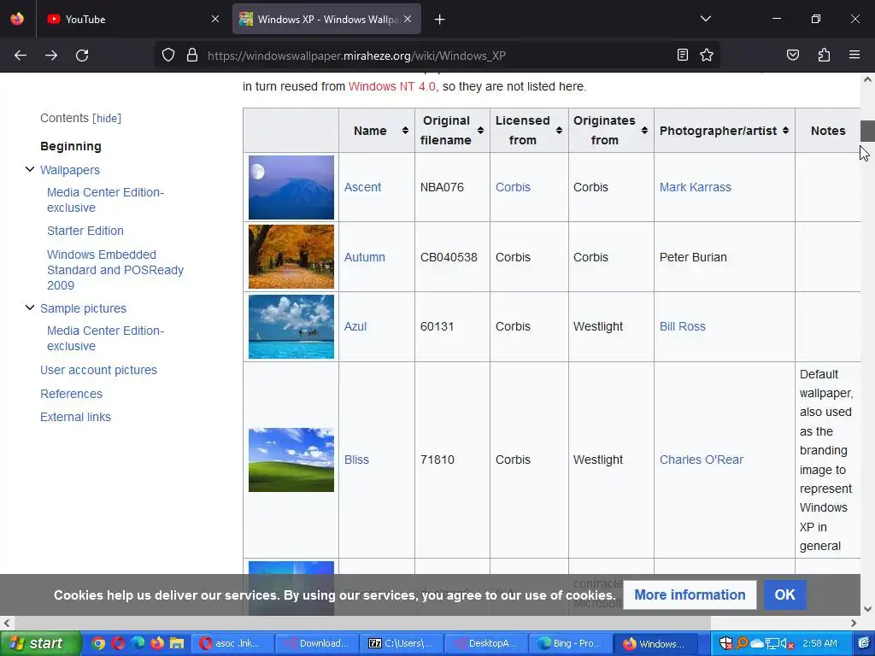Open tracking protection shield icon
The width and height of the screenshot is (875, 656).
pyautogui.click(x=168, y=56)
